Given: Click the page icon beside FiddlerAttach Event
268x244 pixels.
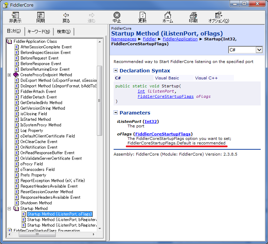Looking at the screenshot, I should (17, 91).
